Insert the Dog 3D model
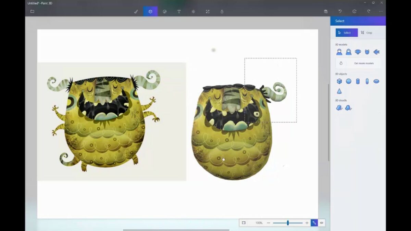 point(358,52)
